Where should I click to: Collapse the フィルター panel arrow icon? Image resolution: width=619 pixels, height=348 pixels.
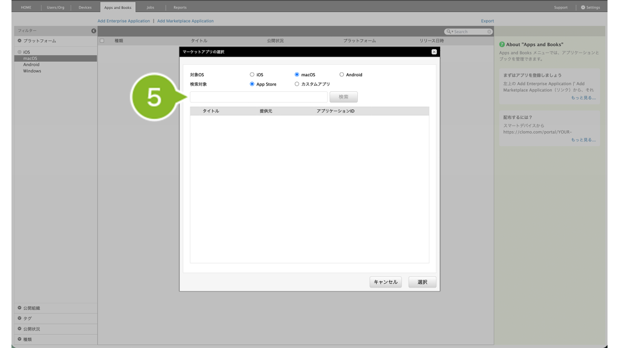click(x=94, y=31)
